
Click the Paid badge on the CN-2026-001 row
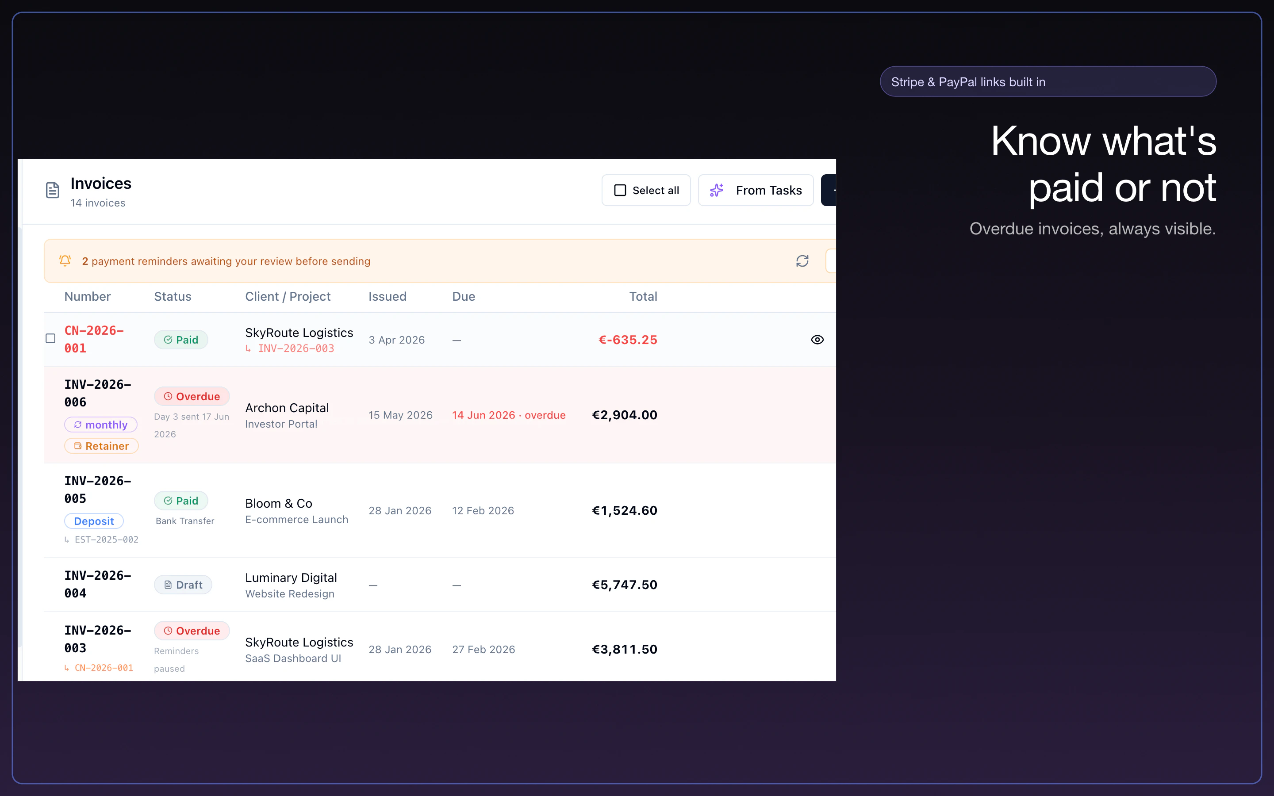180,340
